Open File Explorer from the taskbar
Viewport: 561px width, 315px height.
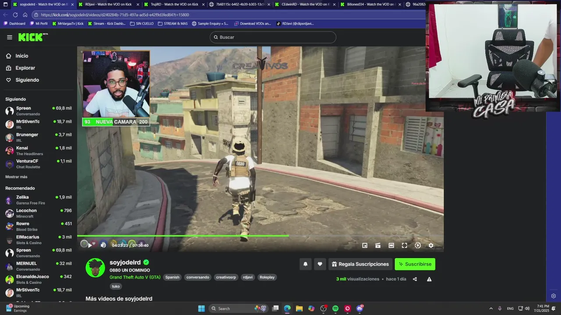(299, 308)
